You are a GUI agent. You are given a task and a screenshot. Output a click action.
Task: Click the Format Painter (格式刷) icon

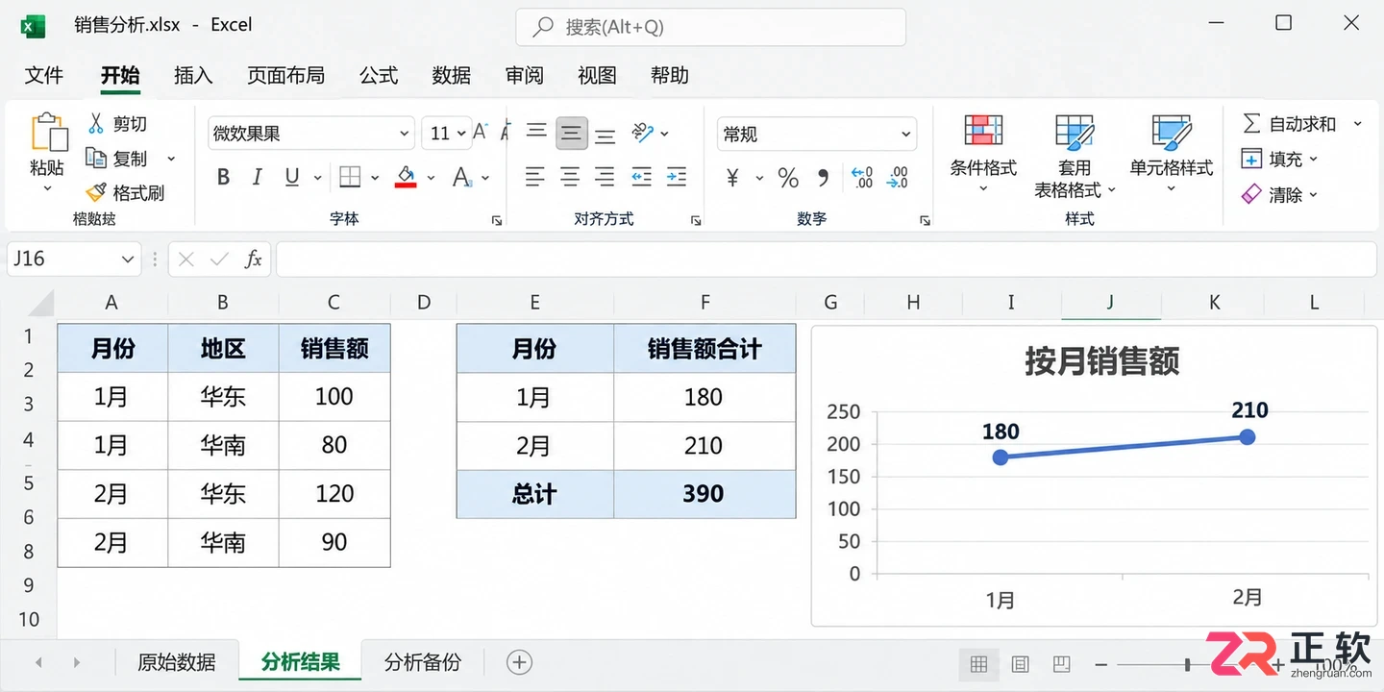click(96, 192)
